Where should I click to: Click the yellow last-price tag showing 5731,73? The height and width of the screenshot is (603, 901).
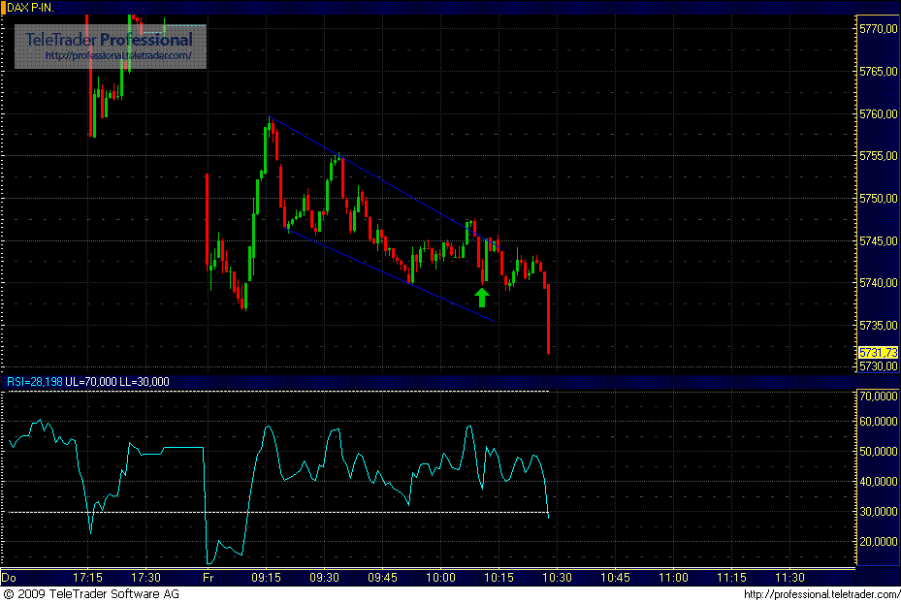[x=878, y=354]
